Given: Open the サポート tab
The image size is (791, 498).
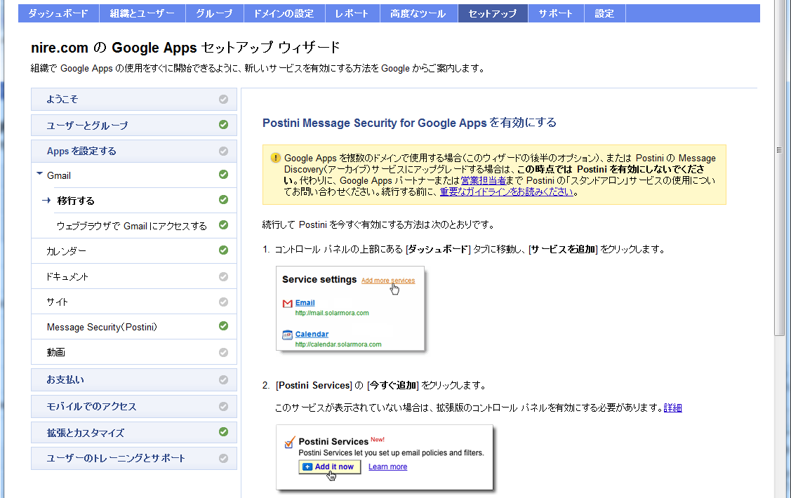Looking at the screenshot, I should point(556,13).
